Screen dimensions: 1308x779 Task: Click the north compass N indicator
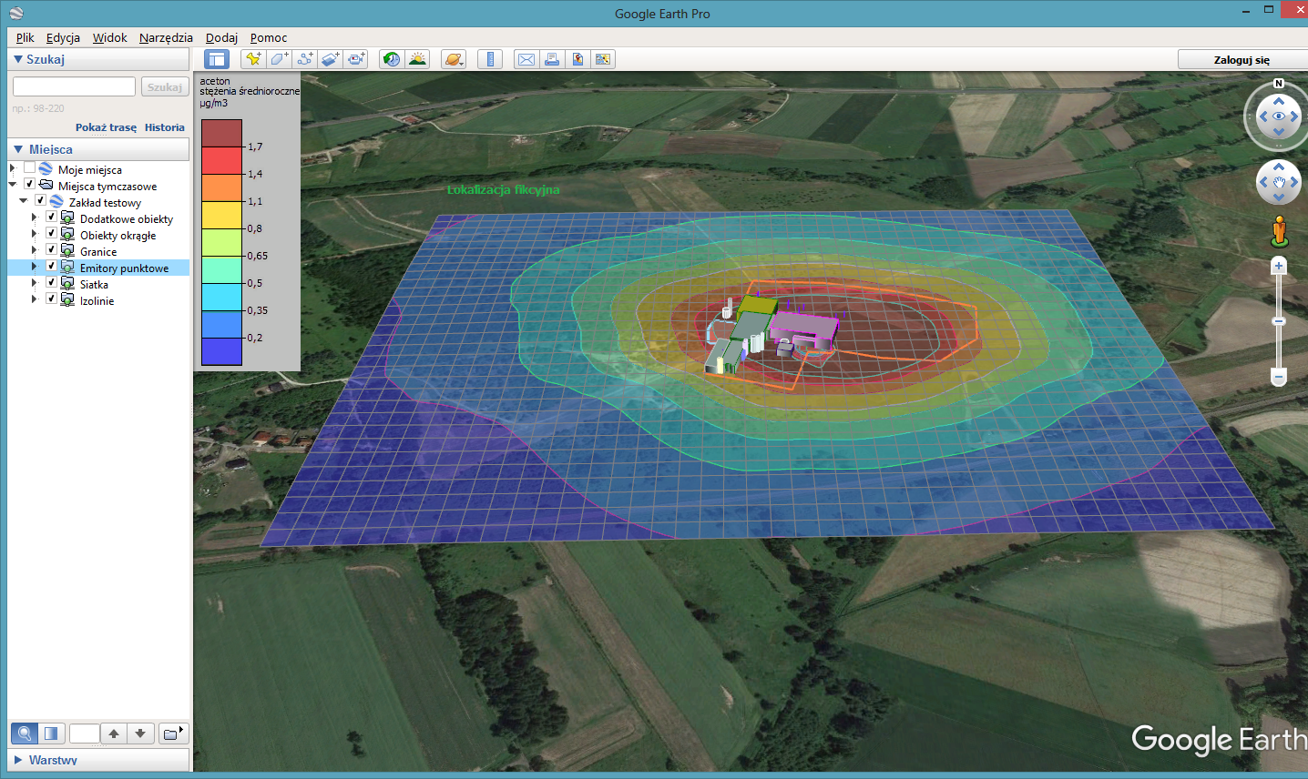click(x=1278, y=83)
